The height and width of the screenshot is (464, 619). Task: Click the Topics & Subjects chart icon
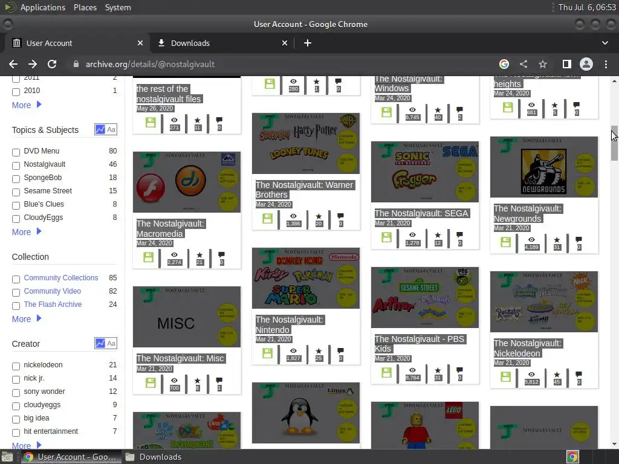click(x=100, y=129)
